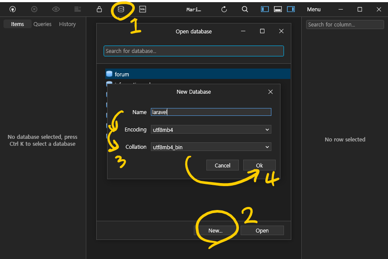The height and width of the screenshot is (259, 388).
Task: Toggle the eye preview toolbar icon
Action: pos(56,10)
